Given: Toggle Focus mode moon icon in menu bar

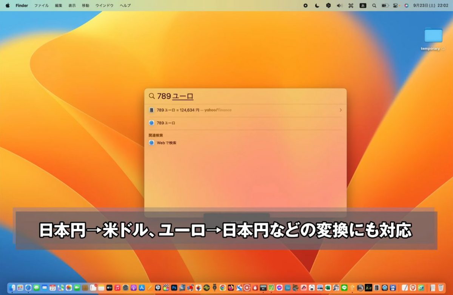Looking at the screenshot, I should [x=317, y=6].
